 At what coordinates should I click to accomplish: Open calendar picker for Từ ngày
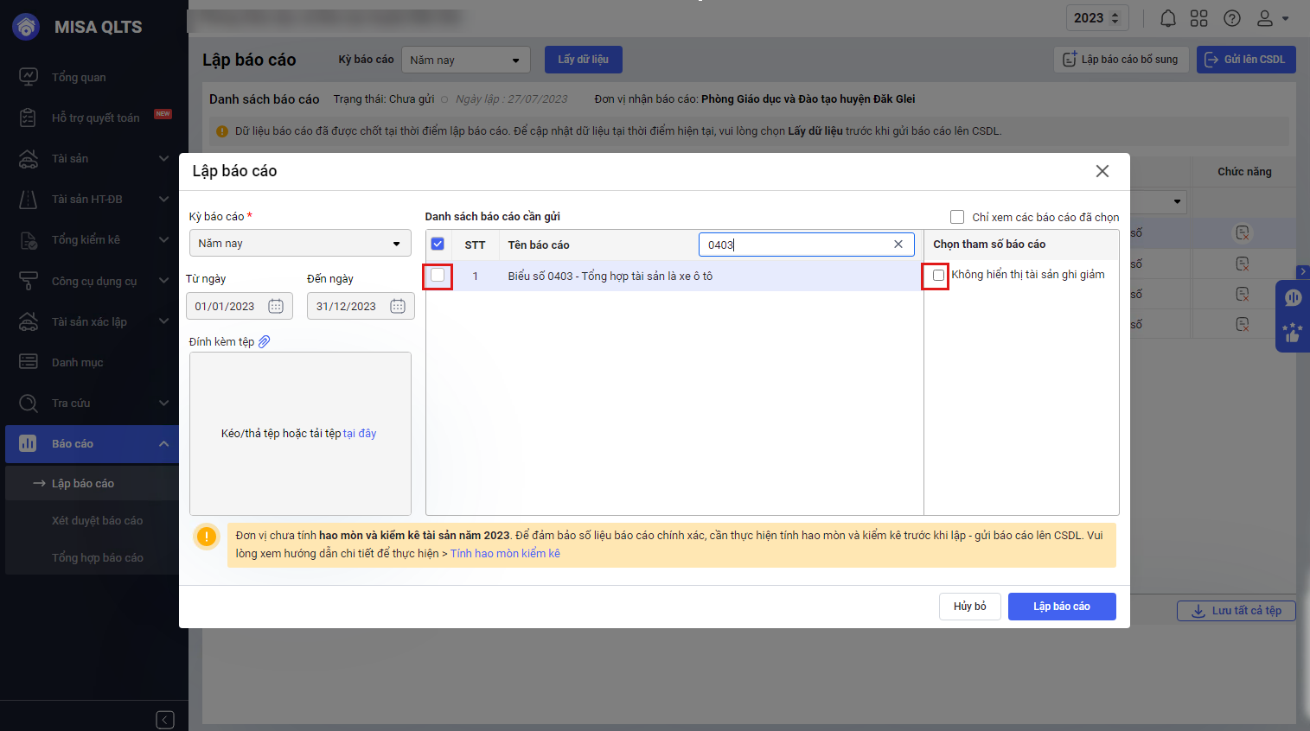[276, 306]
